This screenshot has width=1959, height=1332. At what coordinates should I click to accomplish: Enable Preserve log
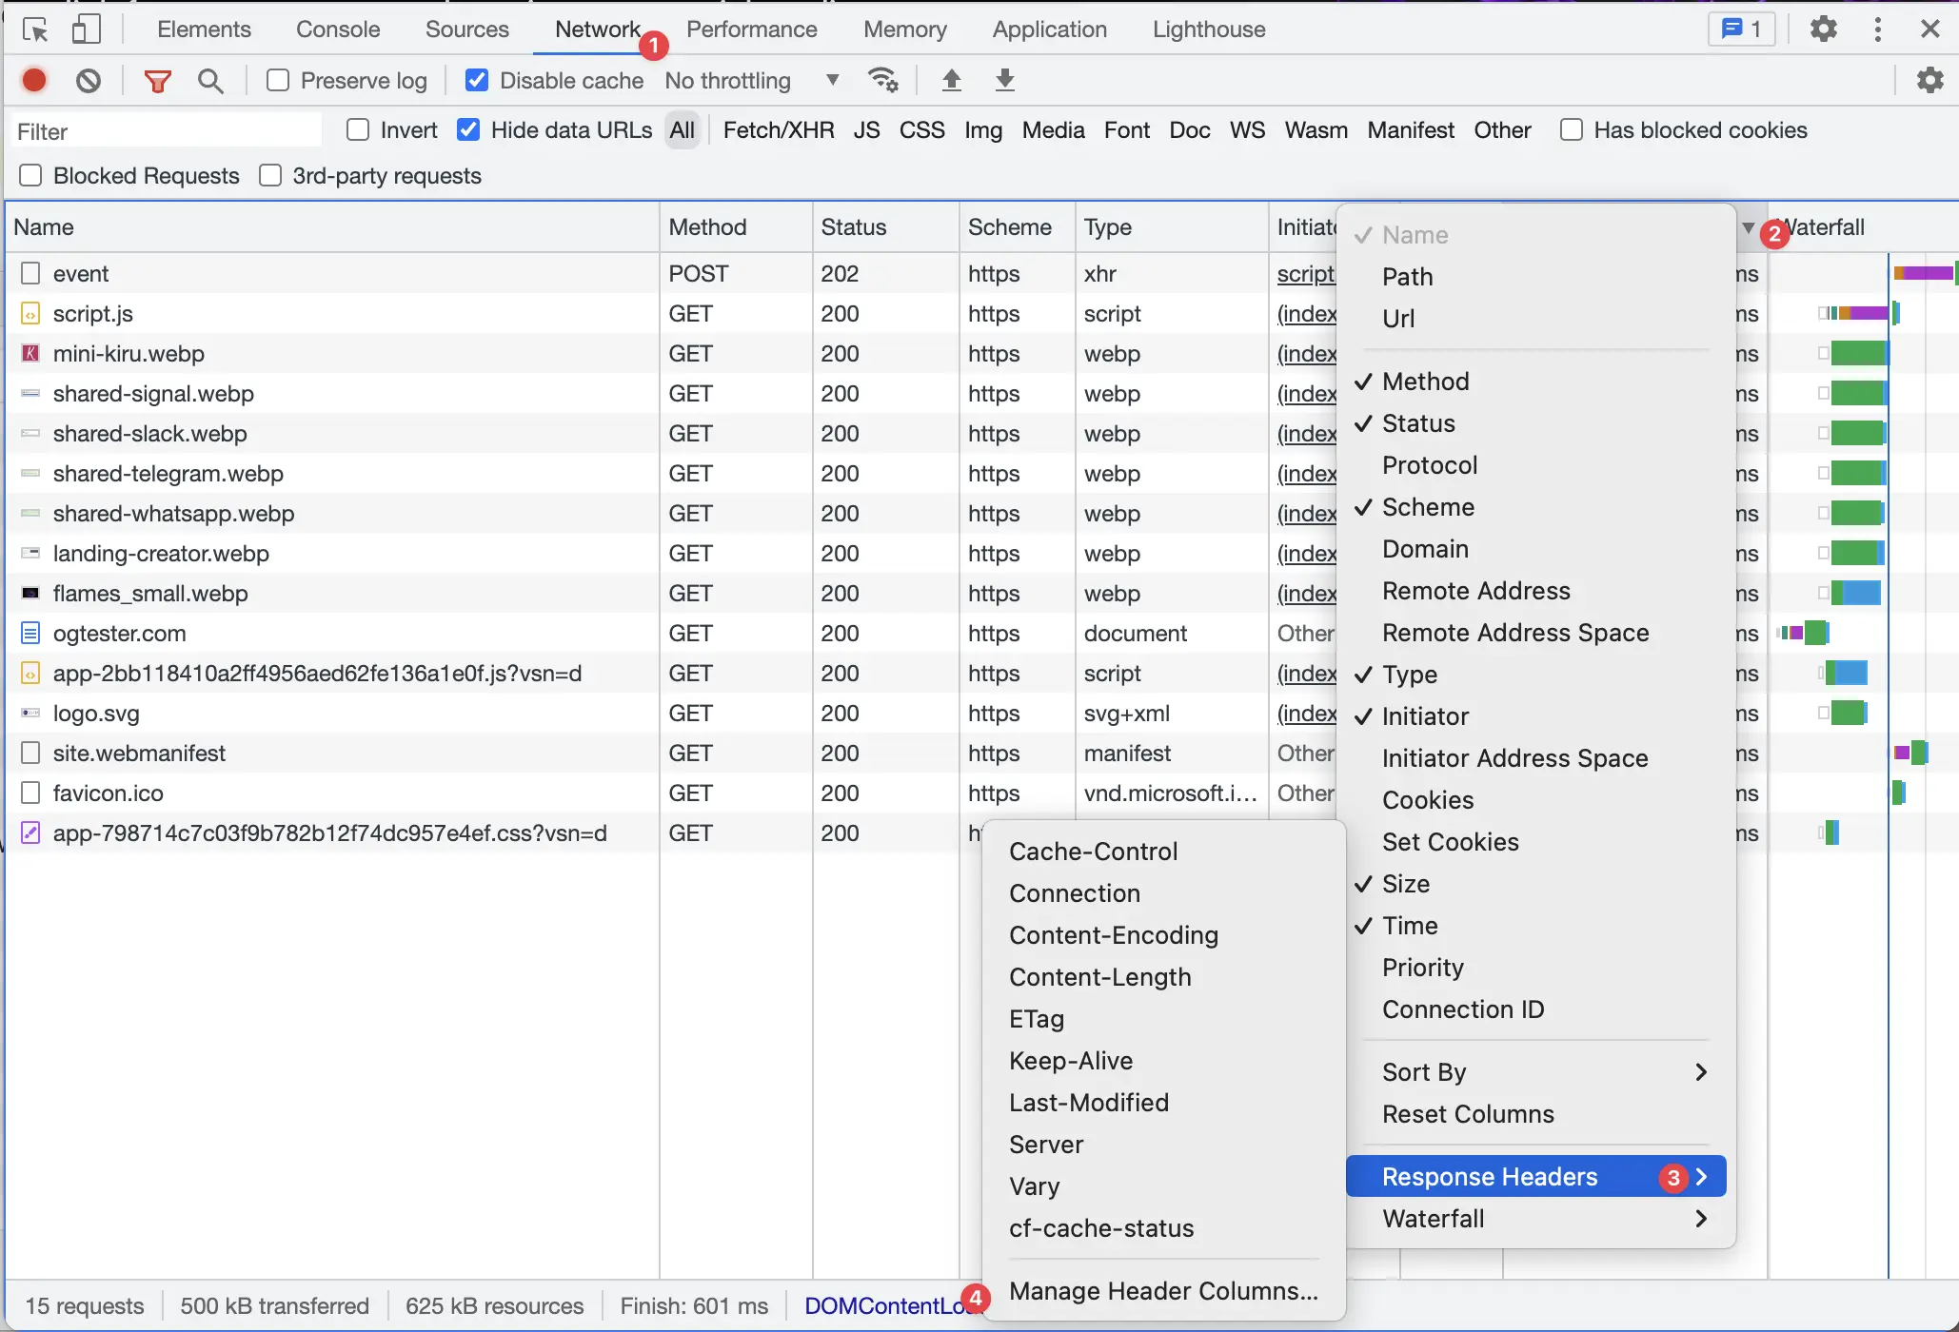click(x=277, y=80)
